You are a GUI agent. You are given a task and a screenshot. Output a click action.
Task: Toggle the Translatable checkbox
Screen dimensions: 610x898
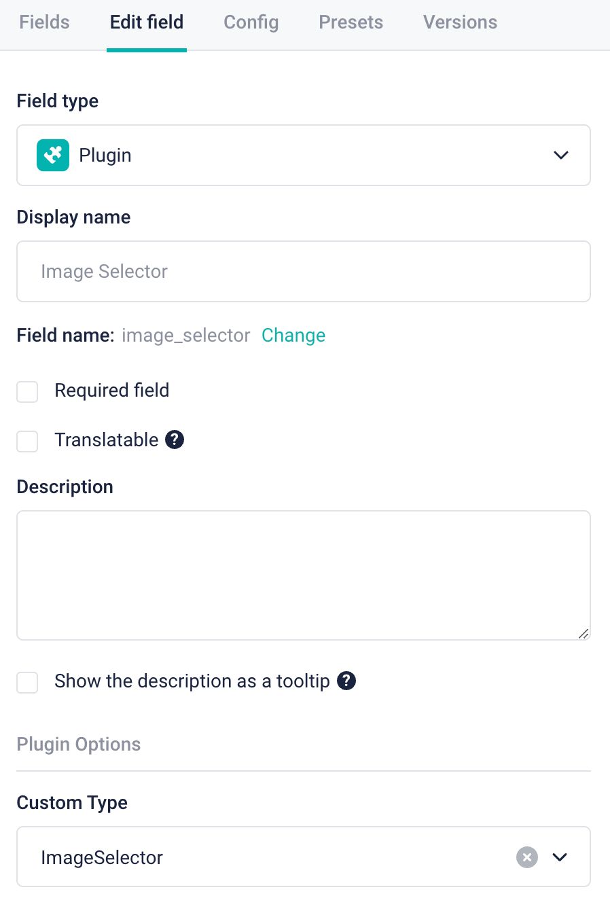pyautogui.click(x=27, y=441)
